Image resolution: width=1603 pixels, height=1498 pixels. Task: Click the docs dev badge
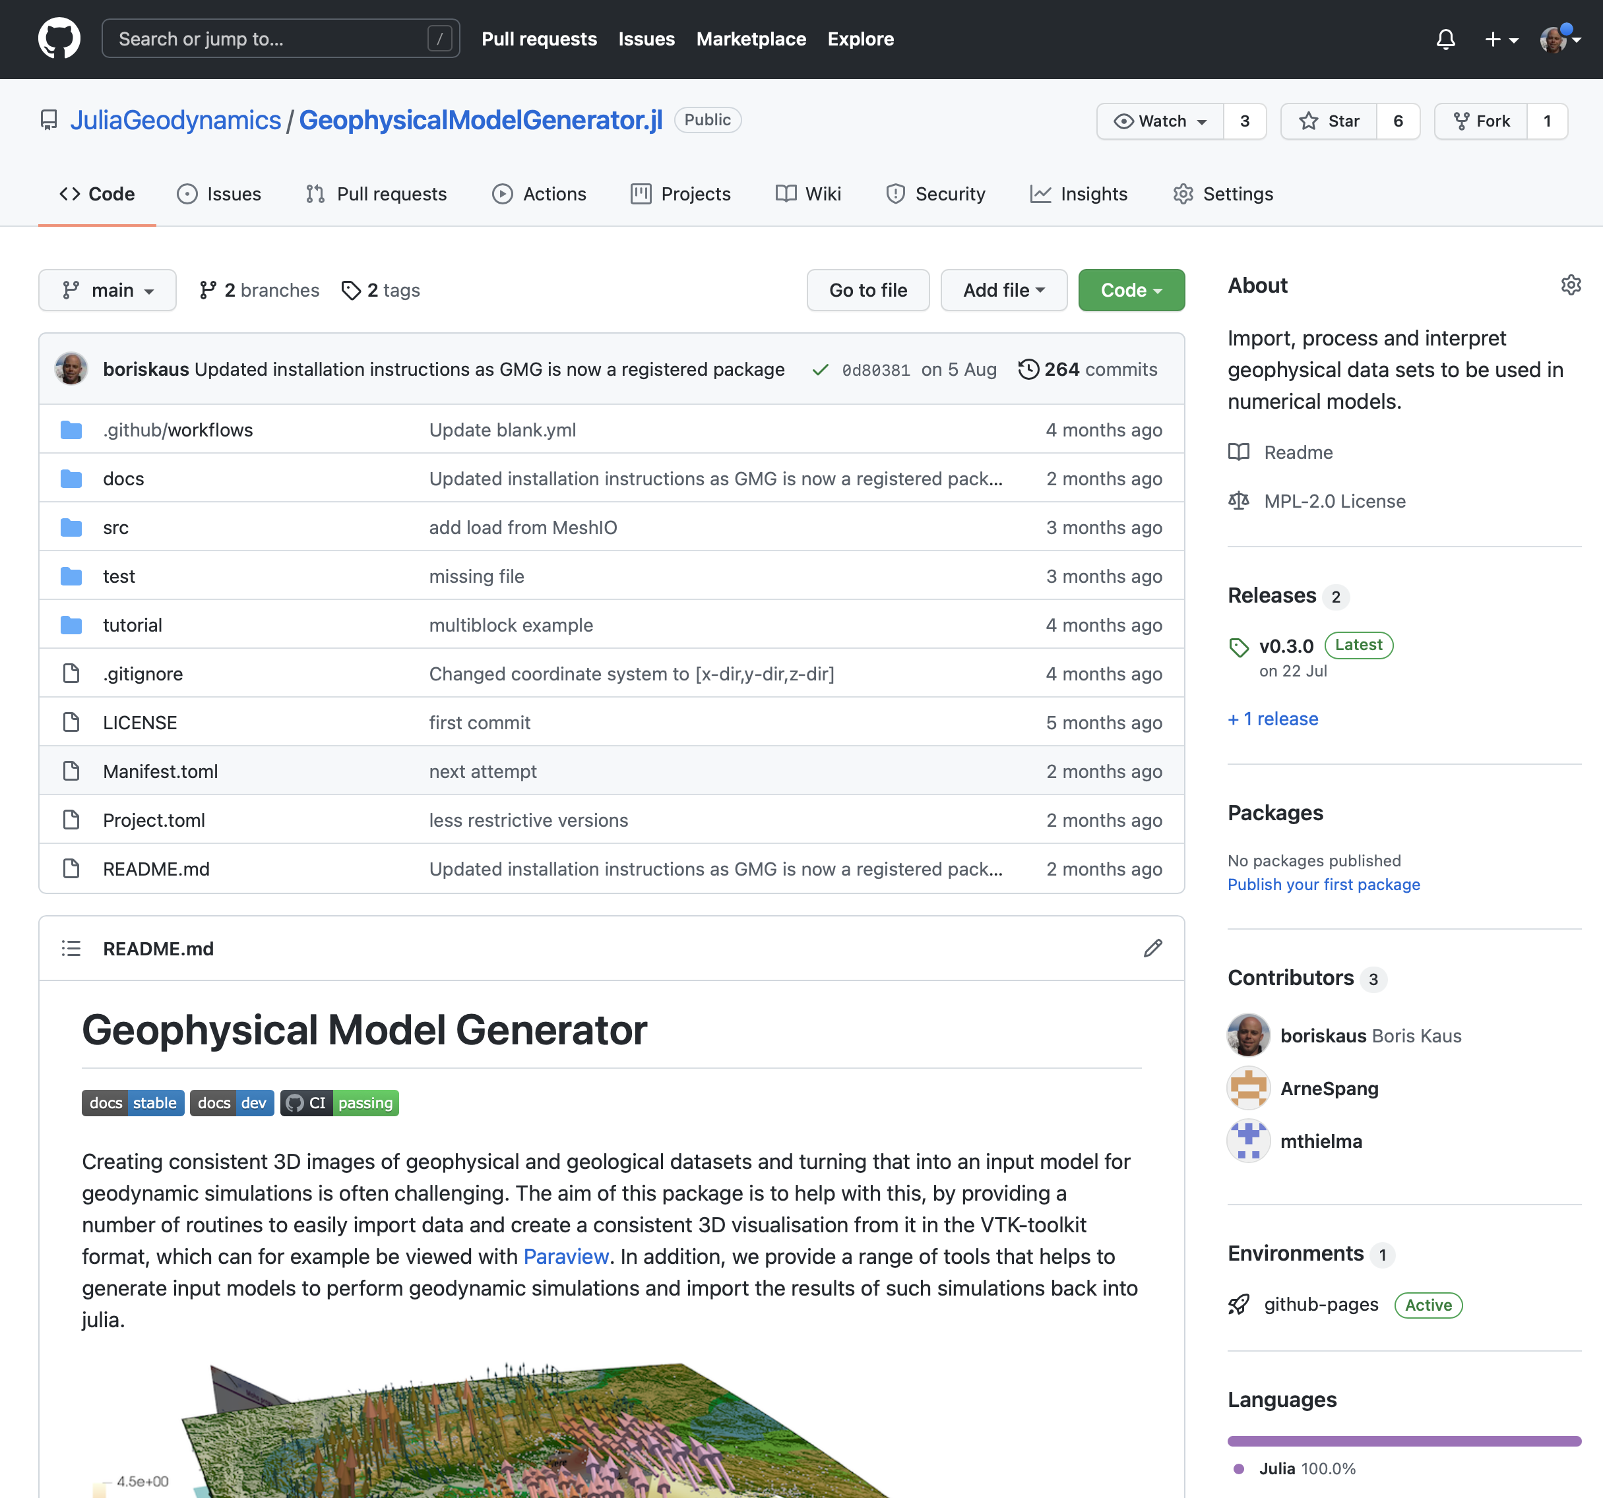point(232,1103)
